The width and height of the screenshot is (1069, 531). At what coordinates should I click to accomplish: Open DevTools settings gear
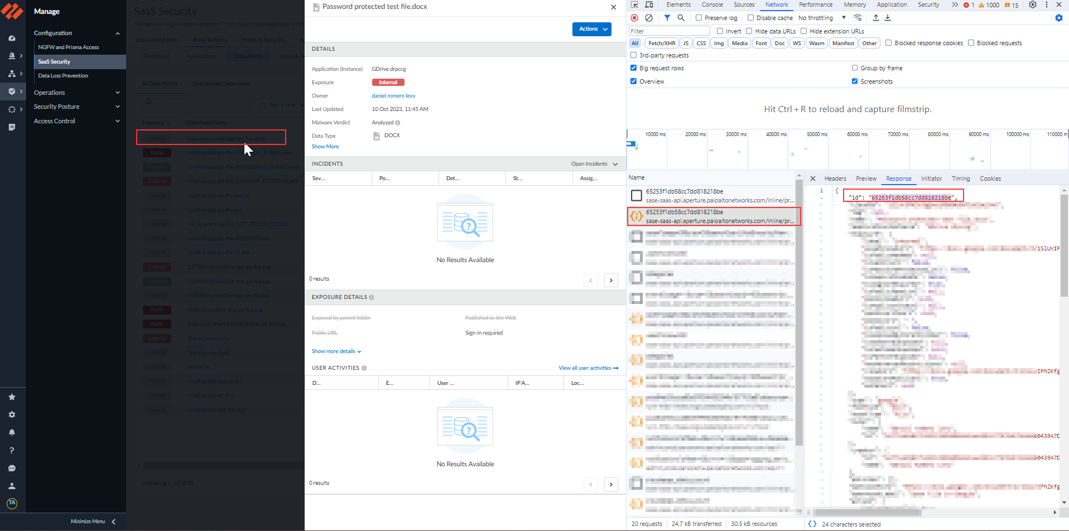coord(1033,4)
